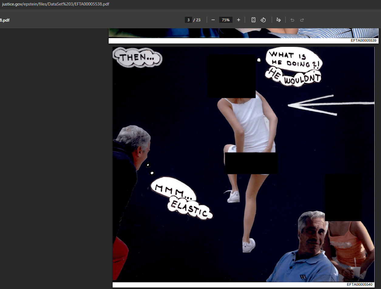Click the 'EFTA00005539' Bates number
The image size is (381, 289).
[x=363, y=40]
